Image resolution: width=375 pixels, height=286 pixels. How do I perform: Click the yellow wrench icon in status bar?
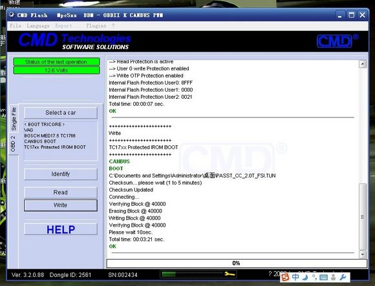pos(230,274)
